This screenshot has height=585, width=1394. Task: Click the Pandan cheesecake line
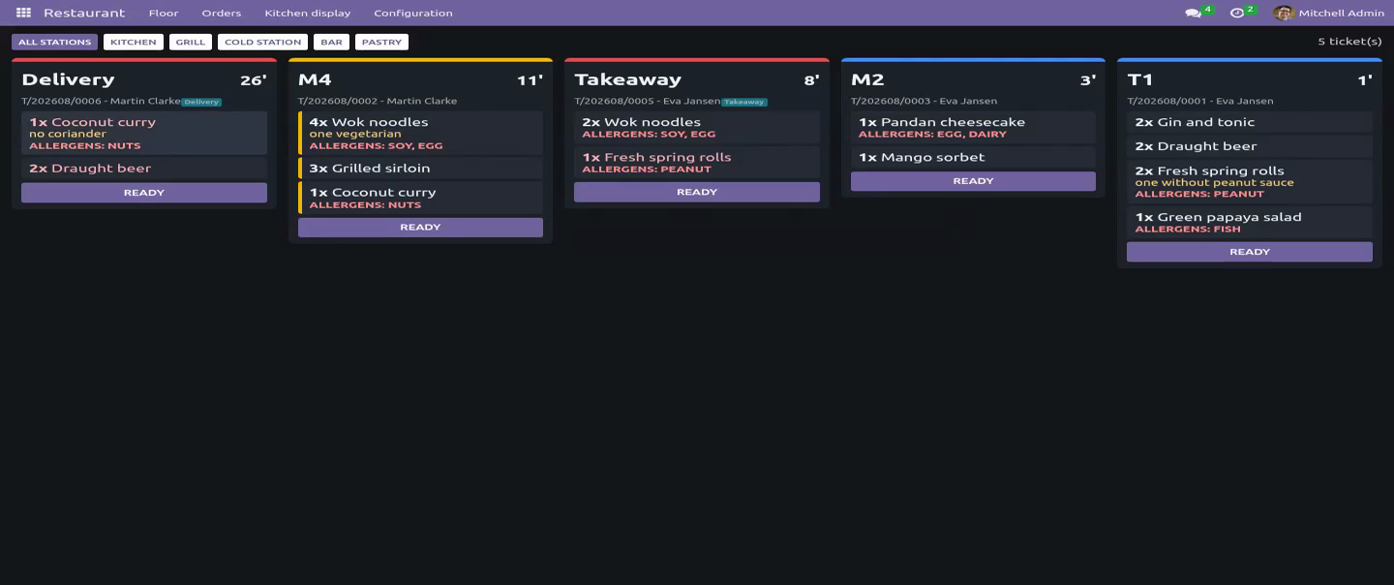click(973, 128)
